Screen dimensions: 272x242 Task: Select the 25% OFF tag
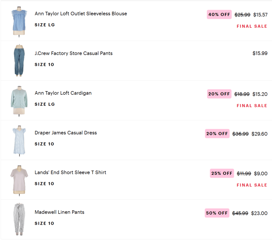(222, 173)
